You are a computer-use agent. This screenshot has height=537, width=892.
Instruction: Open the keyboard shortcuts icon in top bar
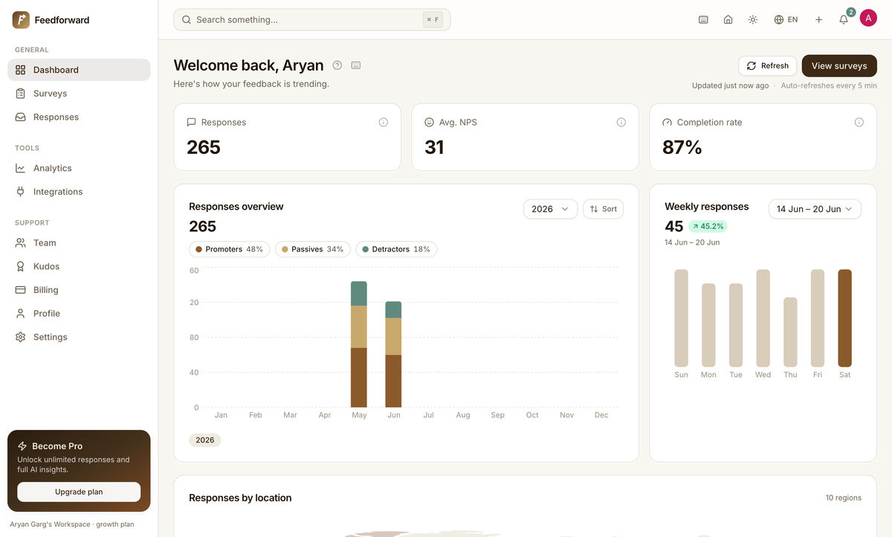click(703, 20)
